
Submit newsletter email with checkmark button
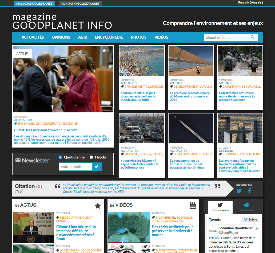(x=97, y=167)
